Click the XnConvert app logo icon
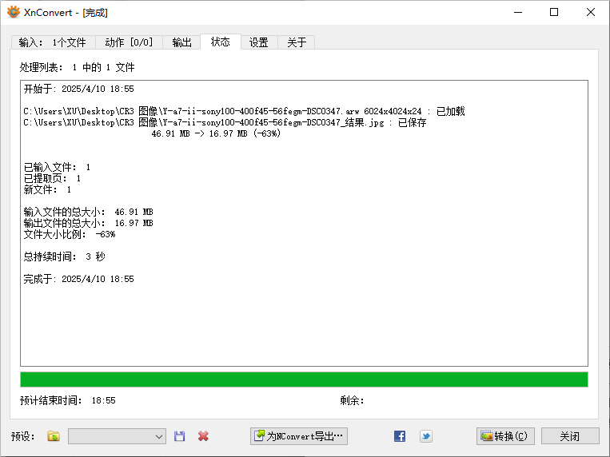 (x=14, y=12)
